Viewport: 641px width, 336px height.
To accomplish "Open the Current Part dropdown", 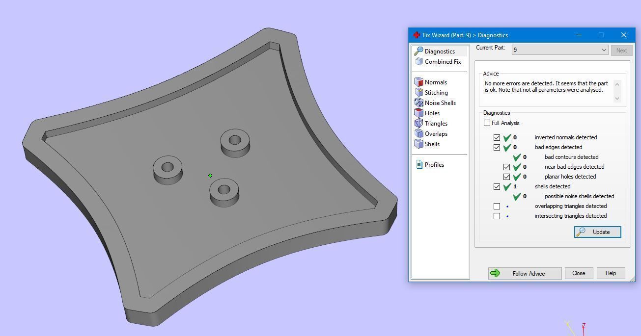I will (x=560, y=50).
